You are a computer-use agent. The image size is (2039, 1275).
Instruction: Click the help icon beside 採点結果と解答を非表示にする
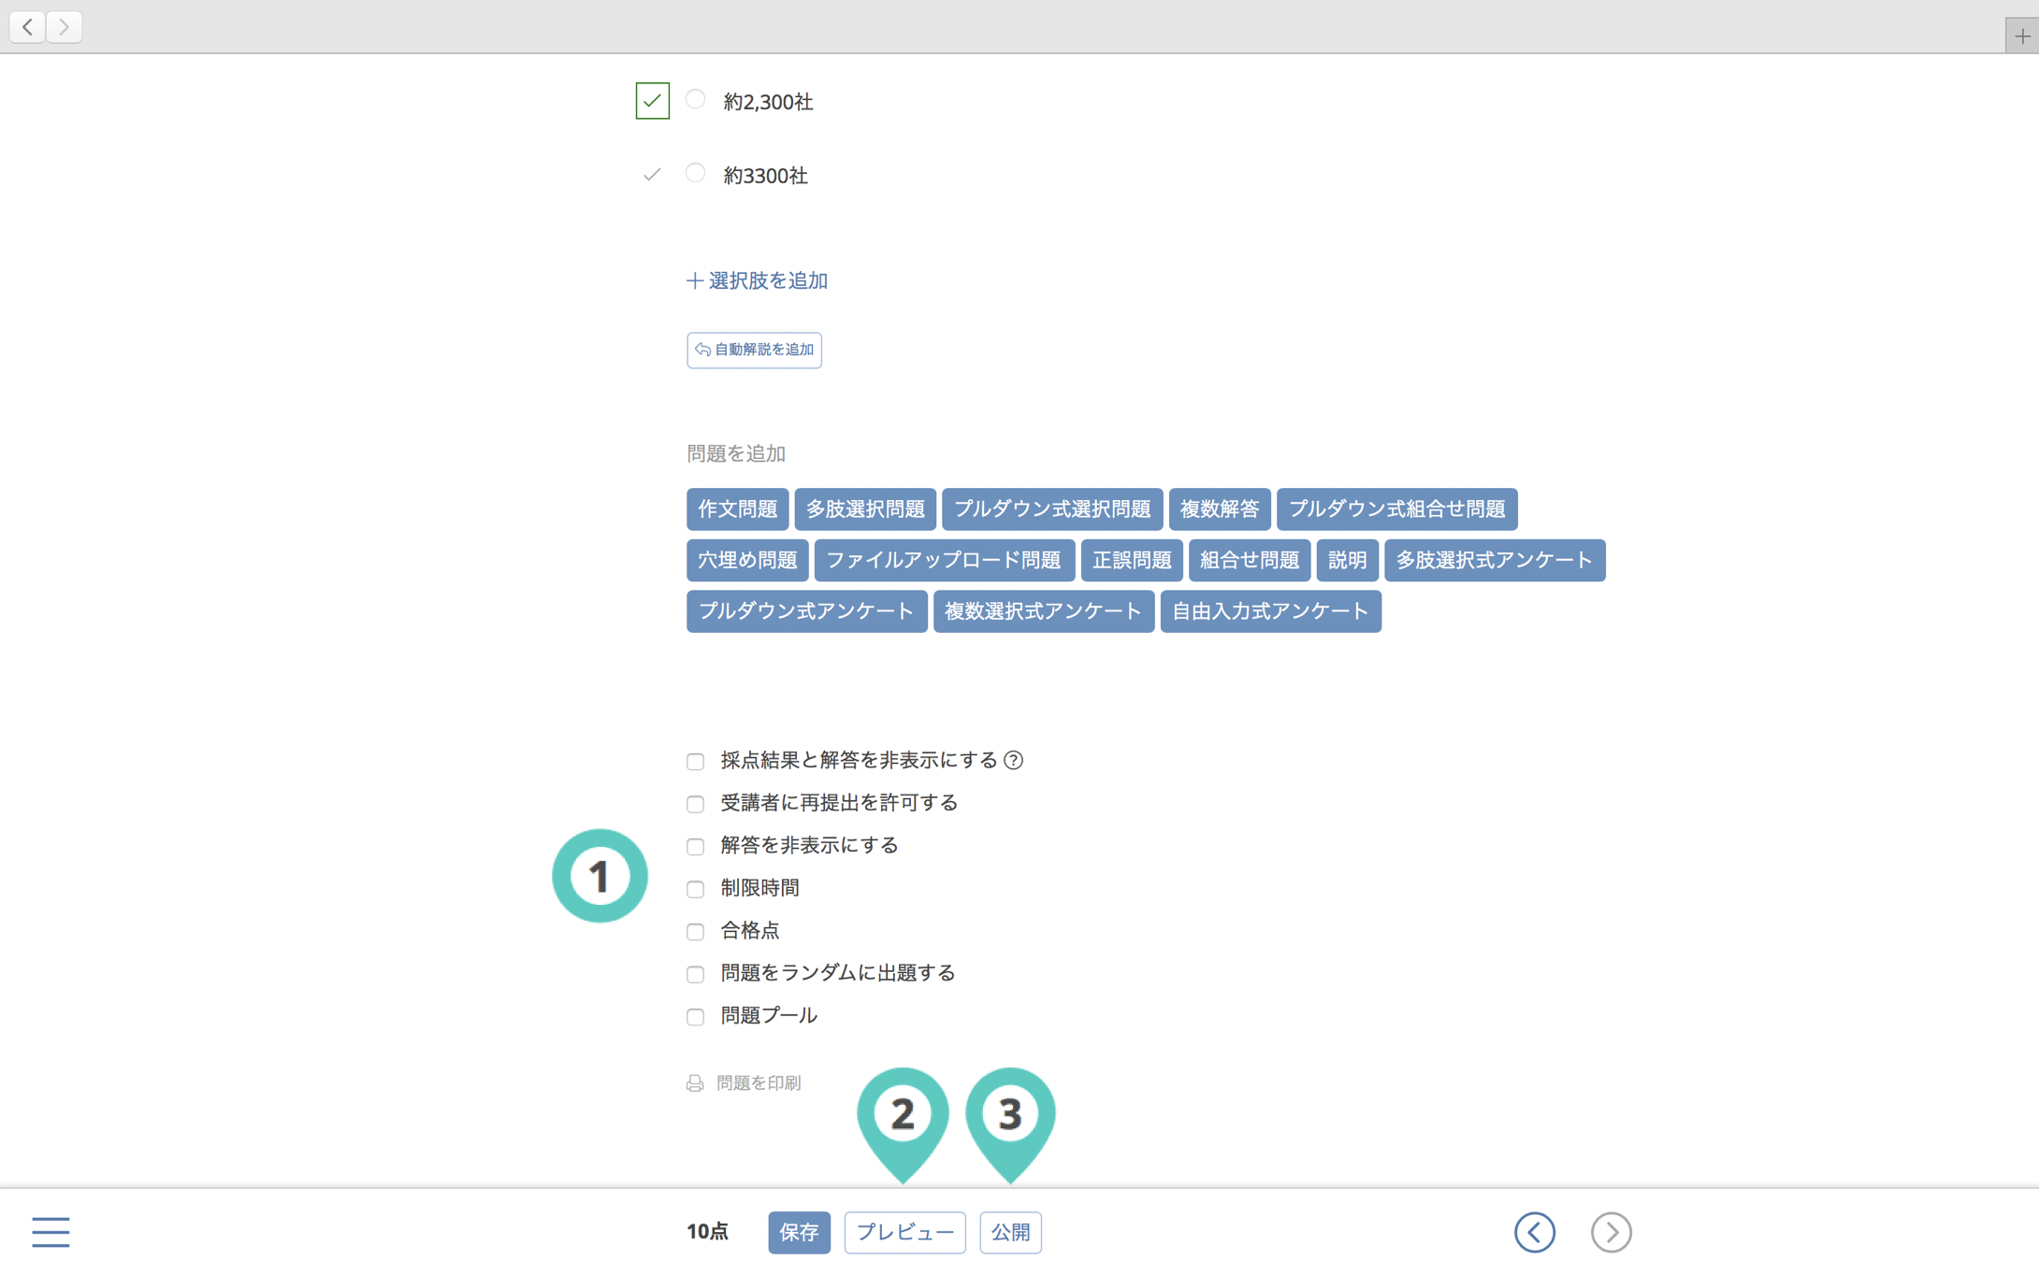pyautogui.click(x=1014, y=761)
